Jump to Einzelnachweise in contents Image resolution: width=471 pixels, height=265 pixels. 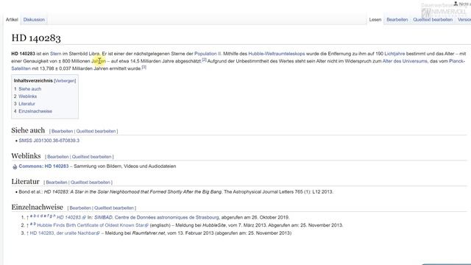pyautogui.click(x=35, y=111)
